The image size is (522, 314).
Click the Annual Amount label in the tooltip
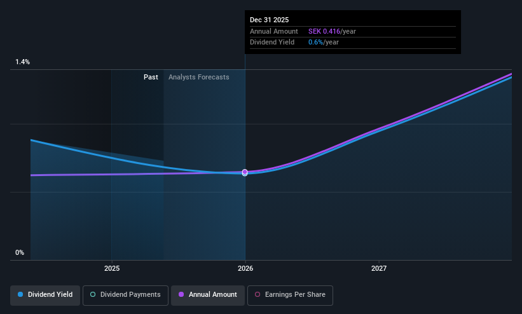[x=273, y=31]
